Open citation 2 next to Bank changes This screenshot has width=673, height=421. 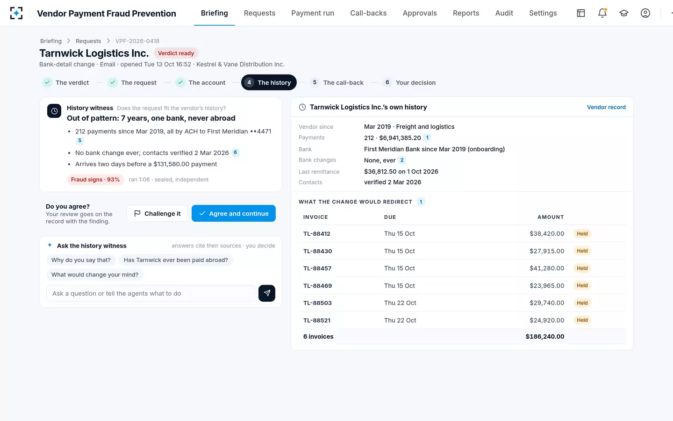tap(402, 160)
